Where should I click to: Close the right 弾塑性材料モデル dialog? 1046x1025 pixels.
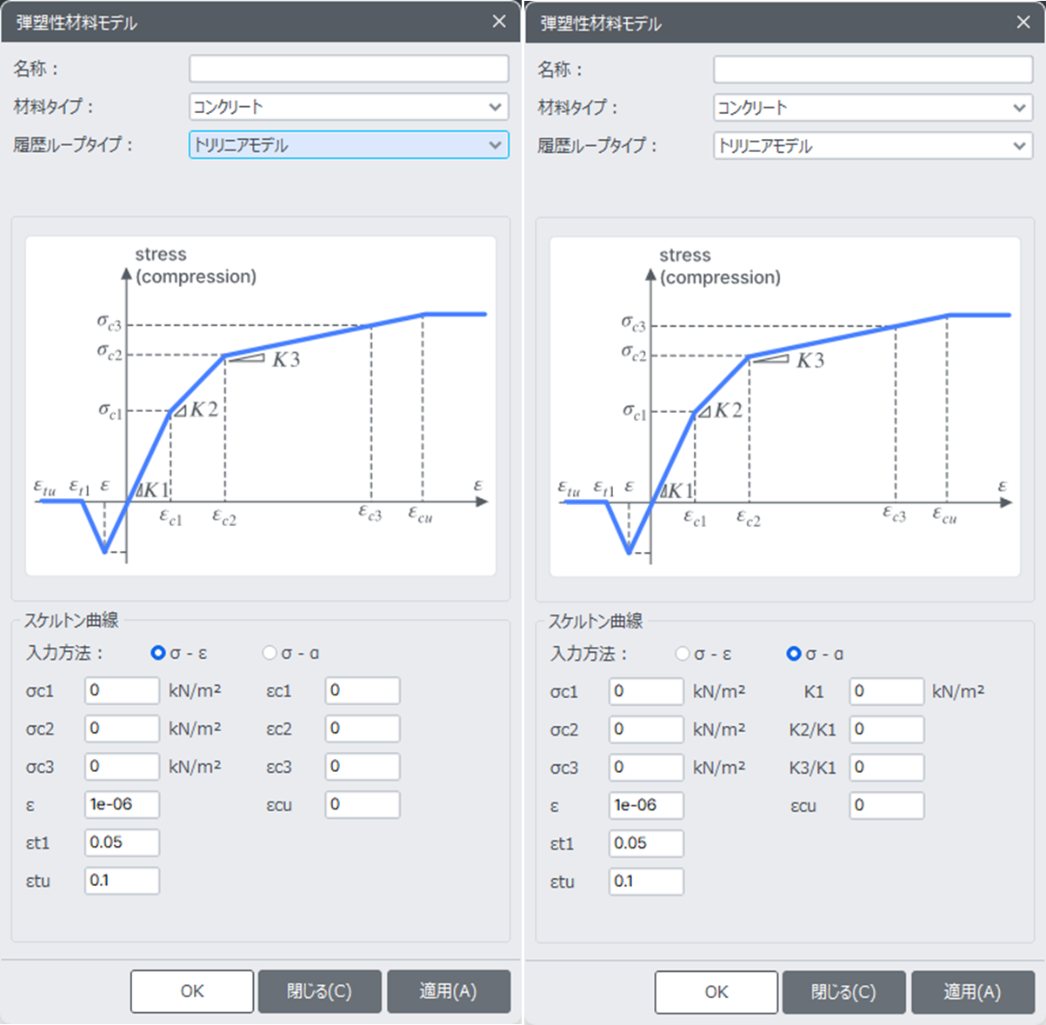point(1023,23)
